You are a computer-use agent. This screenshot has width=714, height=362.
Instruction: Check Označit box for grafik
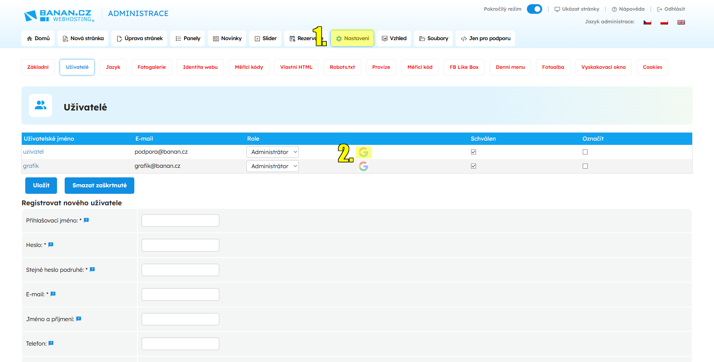585,166
